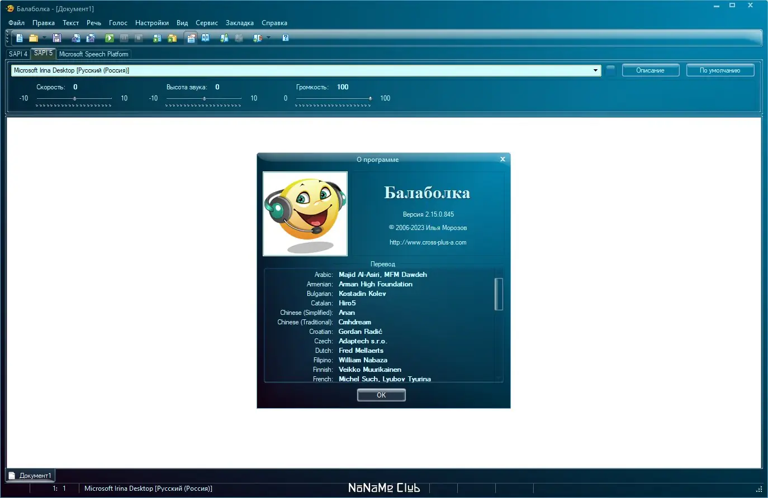Open the Правка menu

pyautogui.click(x=44, y=23)
